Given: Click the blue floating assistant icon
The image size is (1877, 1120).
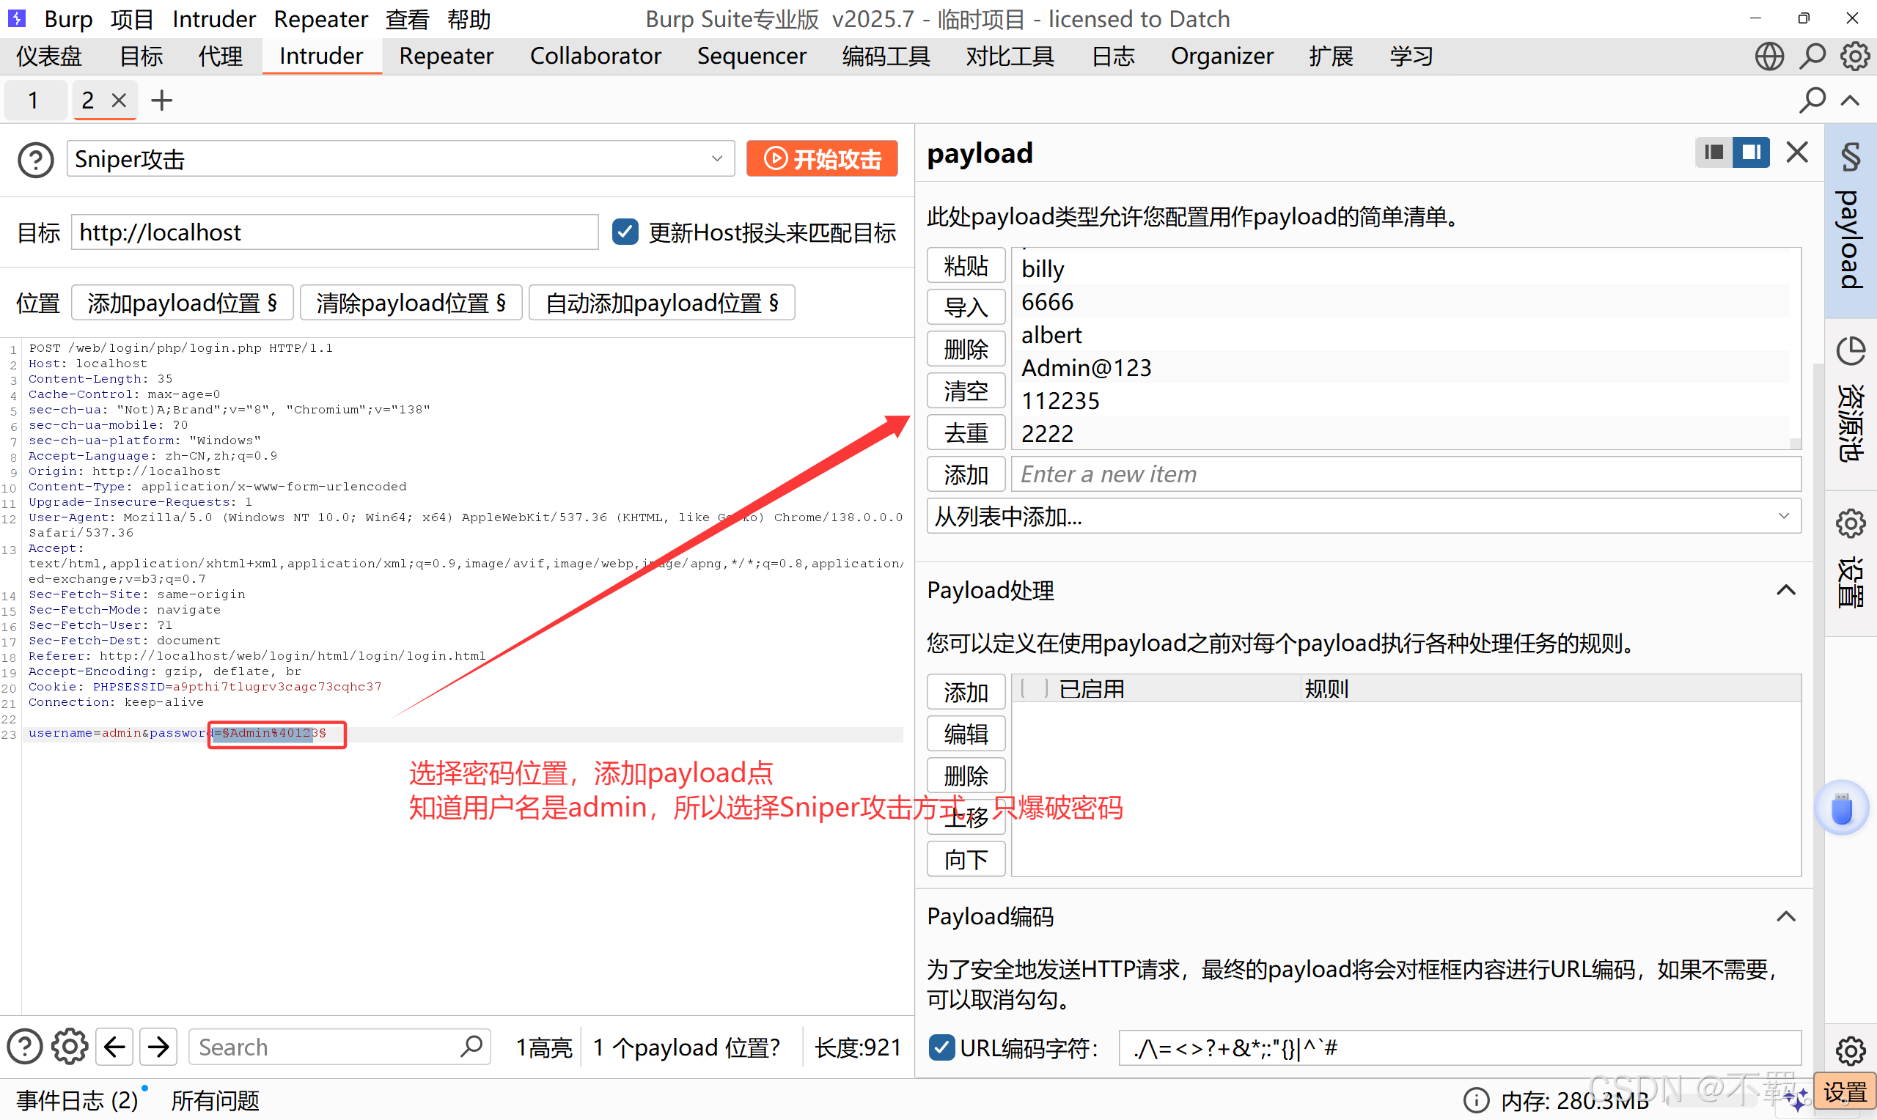Looking at the screenshot, I should click(x=1842, y=808).
